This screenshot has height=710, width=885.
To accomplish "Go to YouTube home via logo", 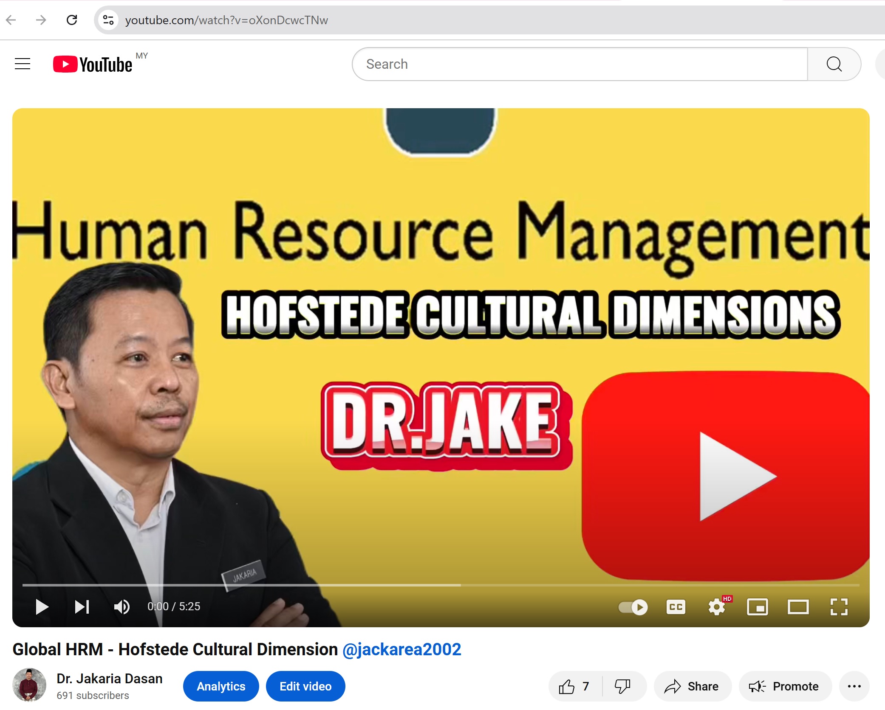I will [x=93, y=64].
